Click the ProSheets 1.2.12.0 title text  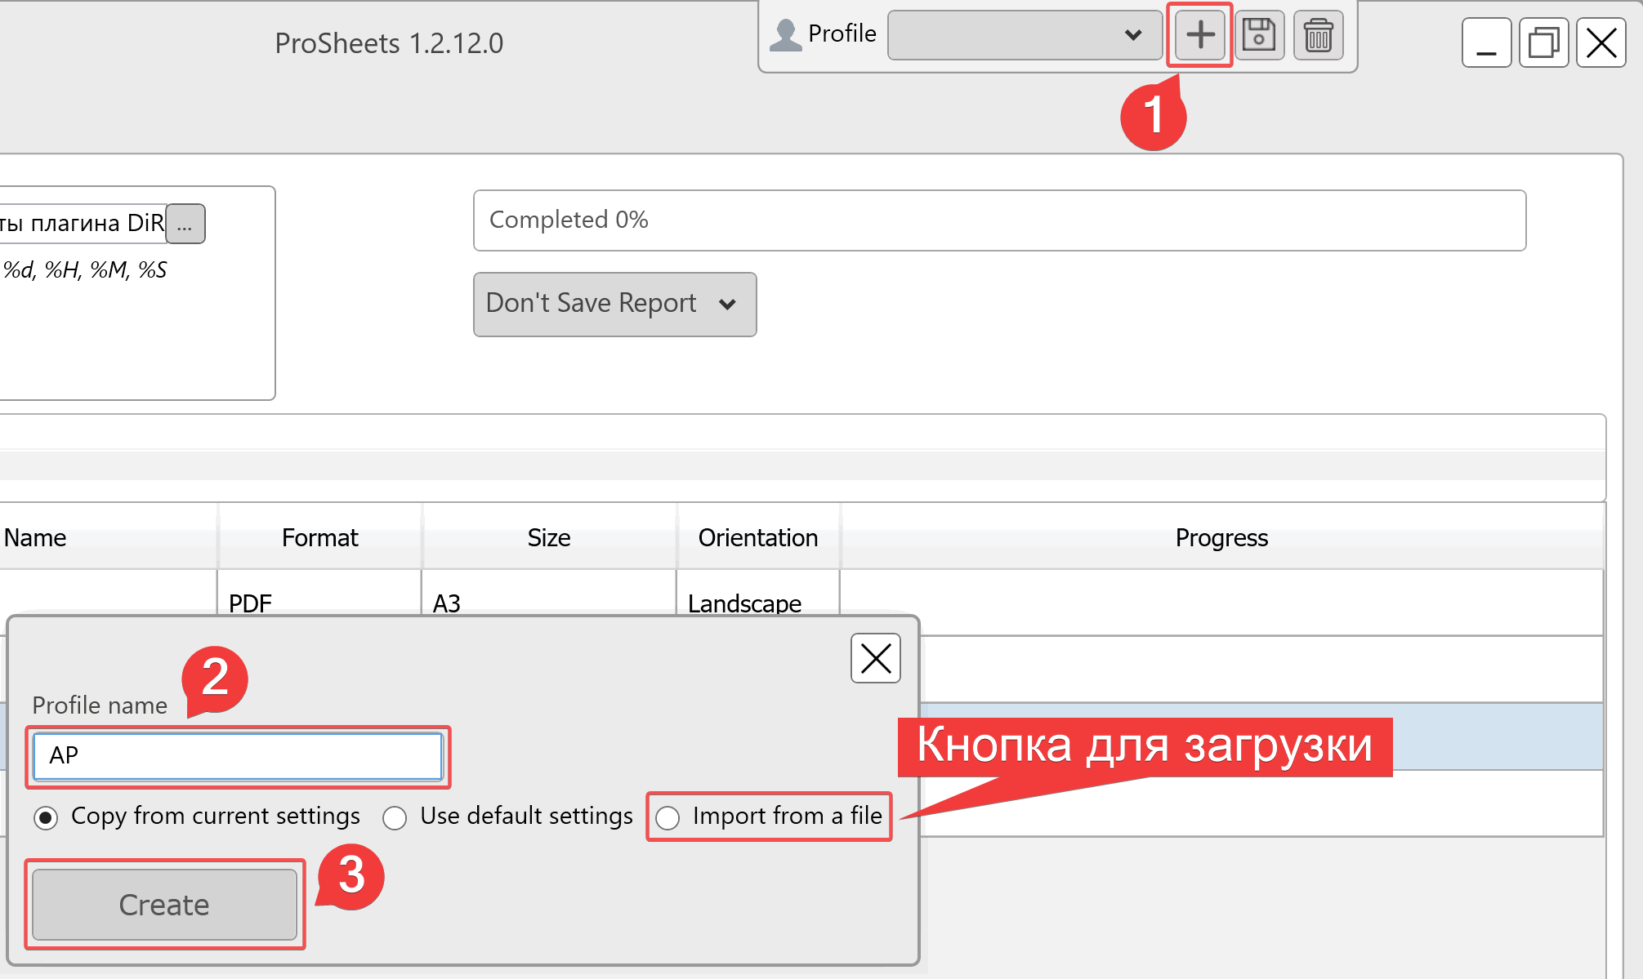click(x=389, y=43)
